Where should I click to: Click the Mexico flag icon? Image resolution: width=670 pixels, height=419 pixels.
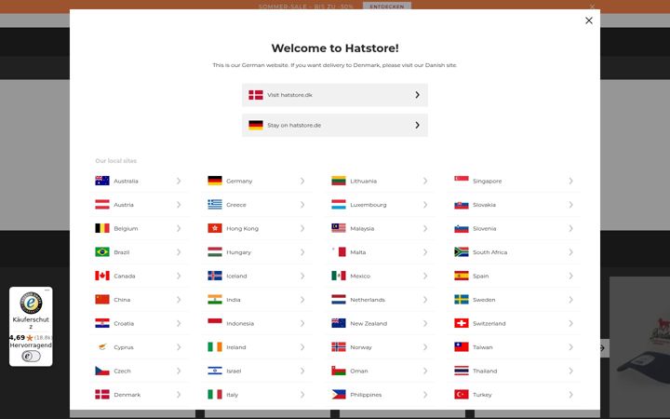(339, 276)
